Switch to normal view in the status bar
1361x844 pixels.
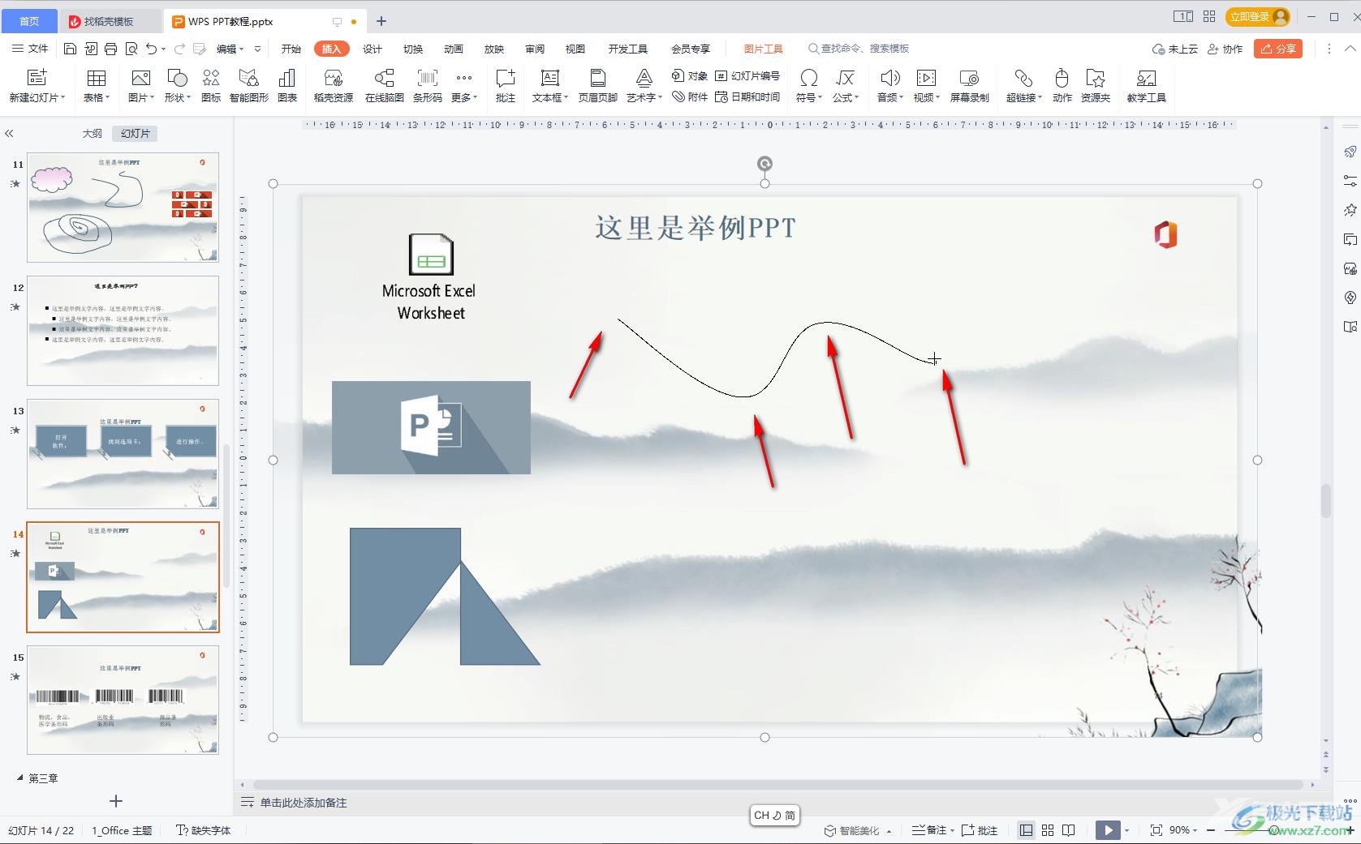click(x=1027, y=830)
